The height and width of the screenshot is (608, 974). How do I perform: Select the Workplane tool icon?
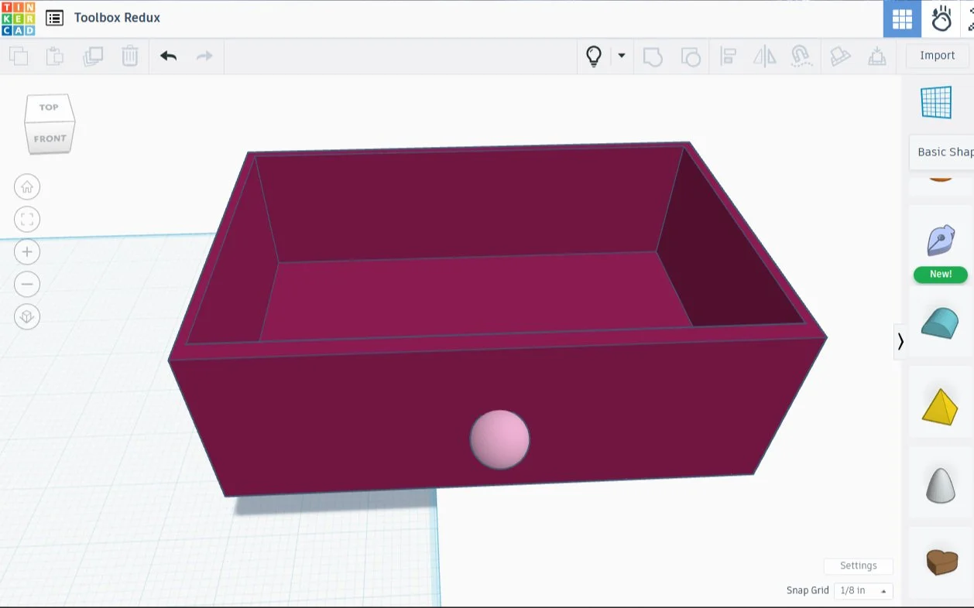click(936, 102)
